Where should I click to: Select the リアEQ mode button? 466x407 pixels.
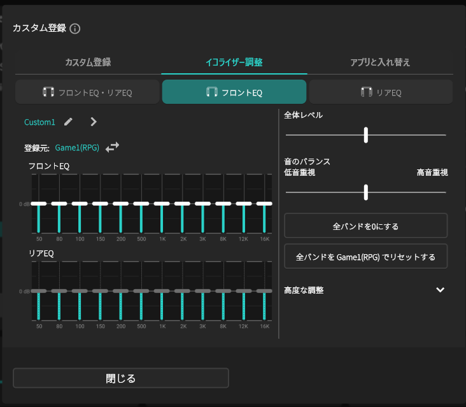(x=381, y=92)
